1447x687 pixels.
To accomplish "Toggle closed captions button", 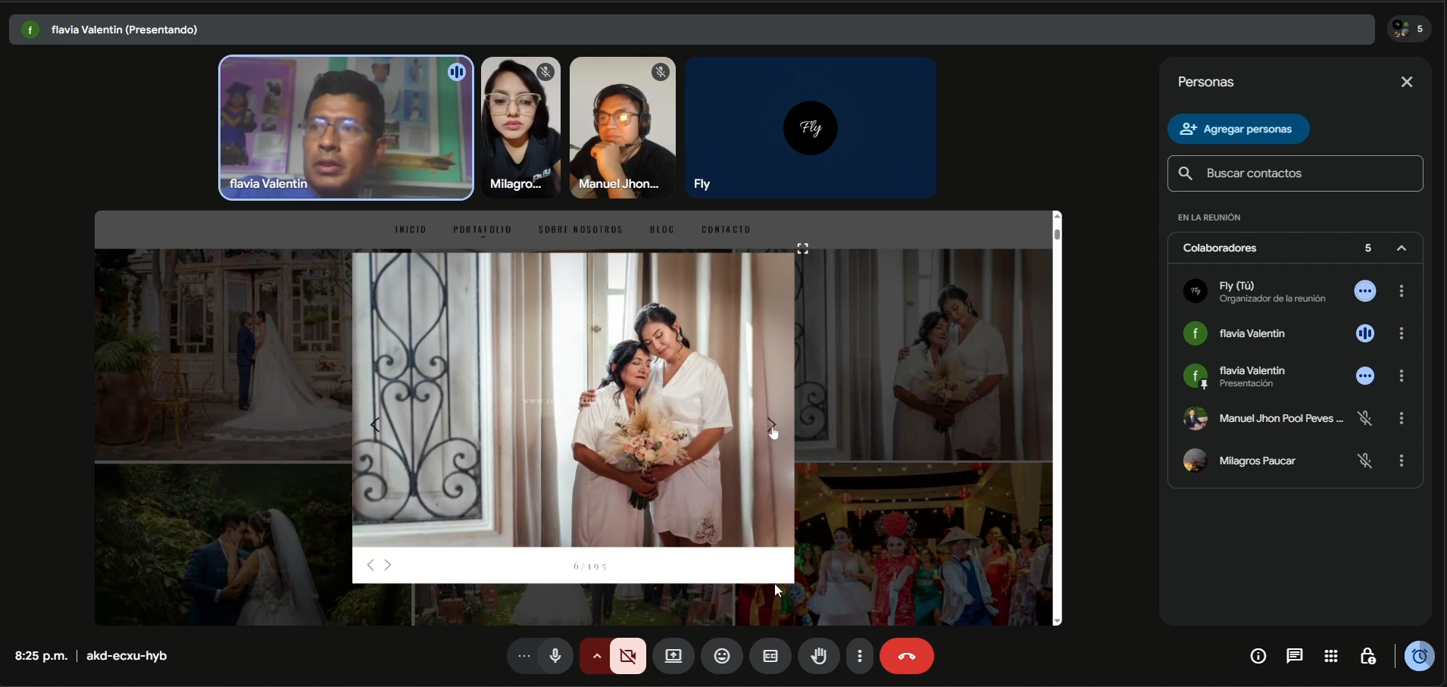I will tap(770, 656).
